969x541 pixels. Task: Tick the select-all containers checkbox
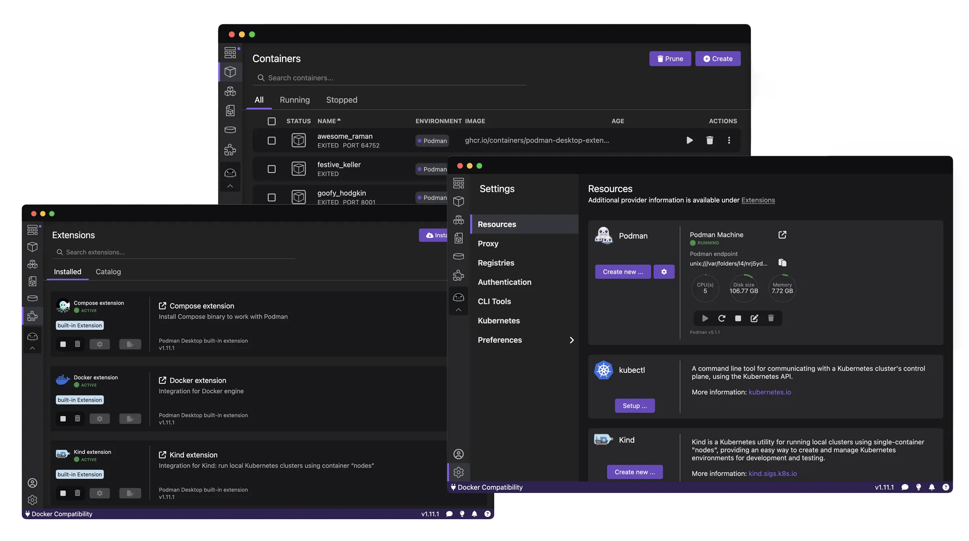272,121
